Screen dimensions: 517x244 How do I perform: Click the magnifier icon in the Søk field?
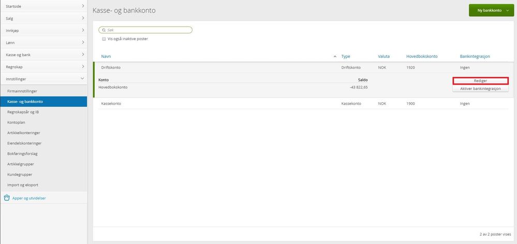(x=104, y=30)
